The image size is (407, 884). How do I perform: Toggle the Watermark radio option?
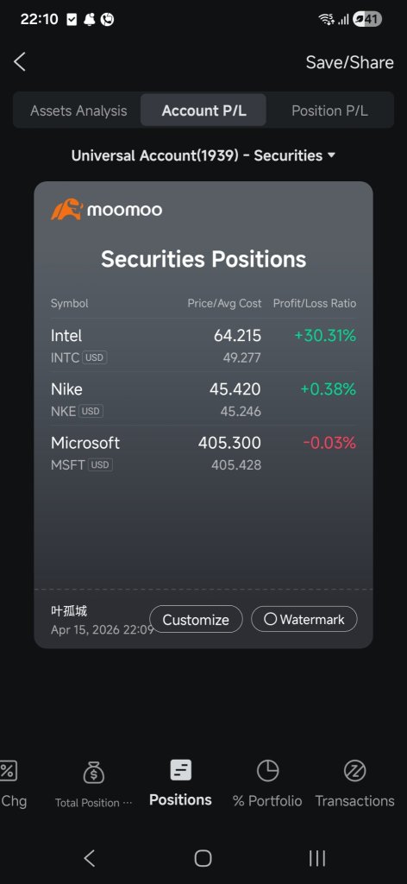coord(304,619)
